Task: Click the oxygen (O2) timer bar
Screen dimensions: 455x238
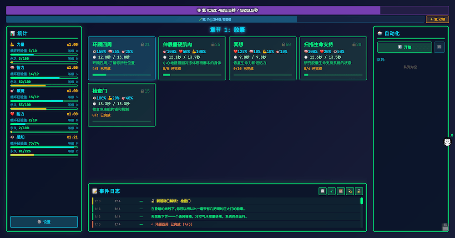Action: 227,10
